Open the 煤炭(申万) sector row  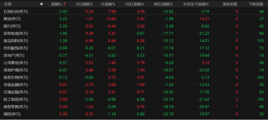tap(134, 19)
